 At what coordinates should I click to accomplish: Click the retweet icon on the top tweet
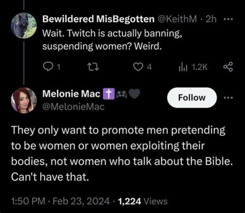(93, 67)
